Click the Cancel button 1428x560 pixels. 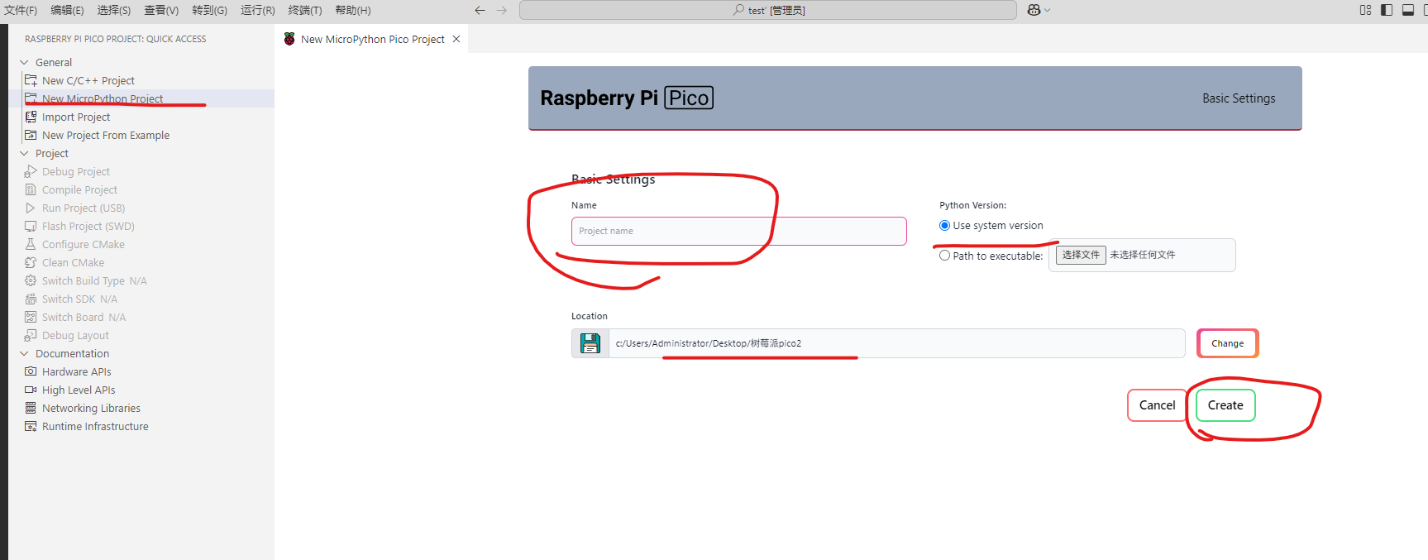[x=1157, y=405]
